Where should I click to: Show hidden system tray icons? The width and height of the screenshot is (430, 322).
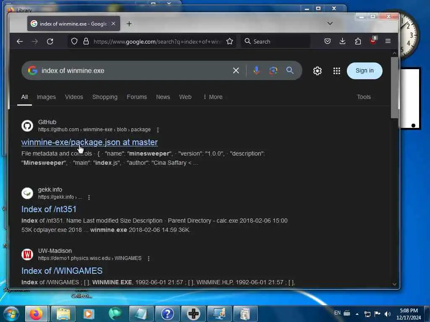(x=357, y=314)
